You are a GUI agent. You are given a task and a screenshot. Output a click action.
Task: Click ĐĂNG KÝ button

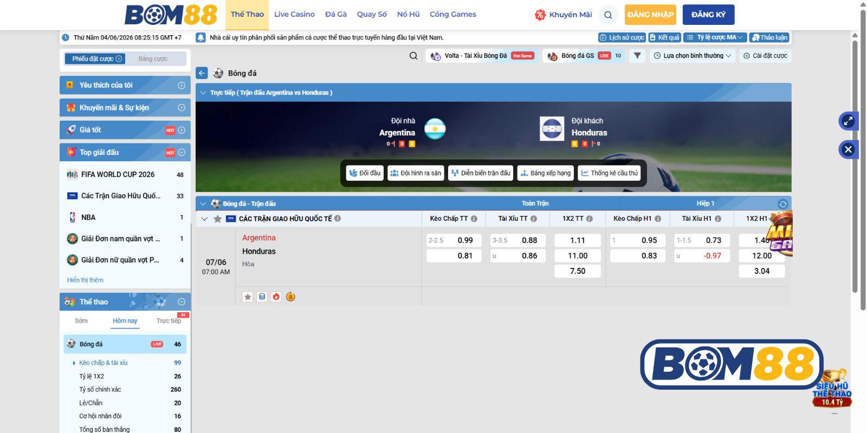point(708,15)
